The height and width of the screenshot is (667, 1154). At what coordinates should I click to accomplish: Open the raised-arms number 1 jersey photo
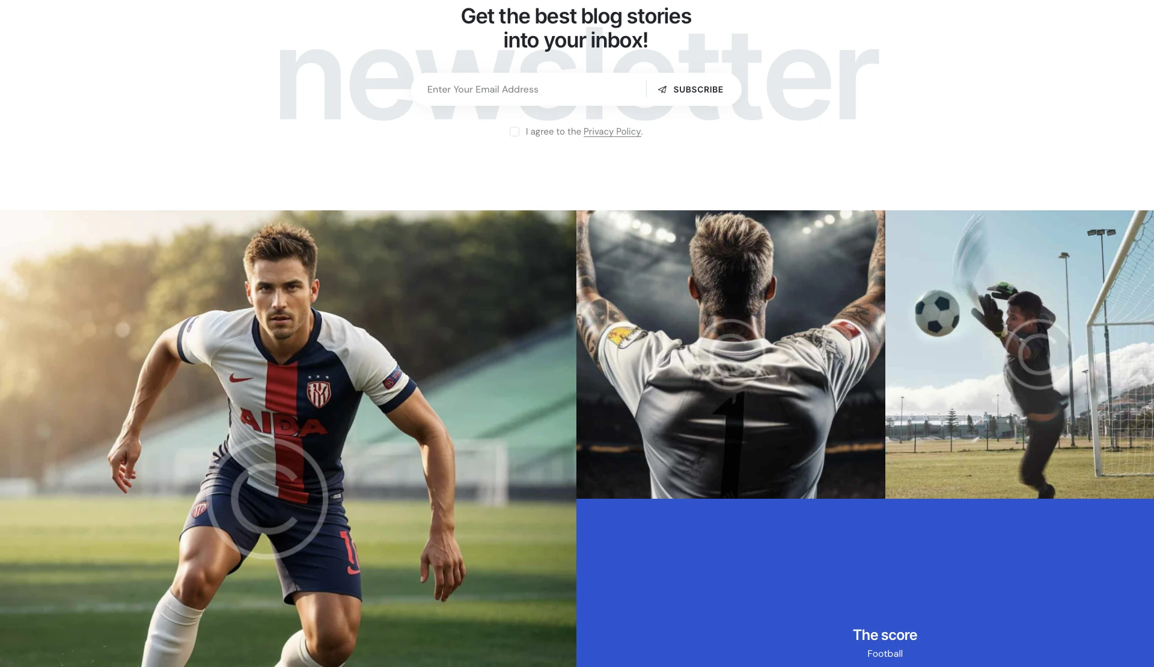[x=730, y=355]
